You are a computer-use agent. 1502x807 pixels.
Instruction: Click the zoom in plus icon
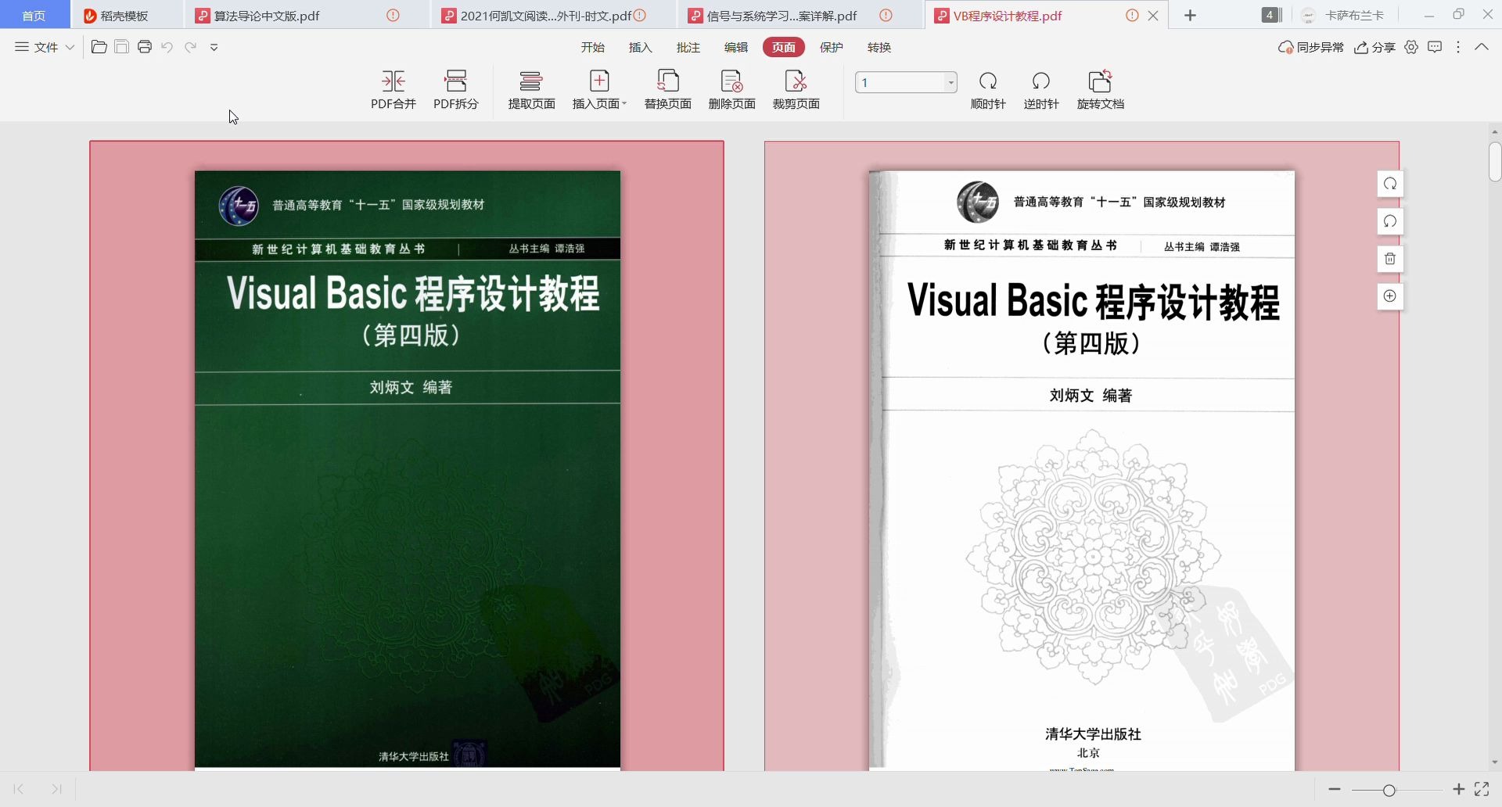pyautogui.click(x=1459, y=789)
